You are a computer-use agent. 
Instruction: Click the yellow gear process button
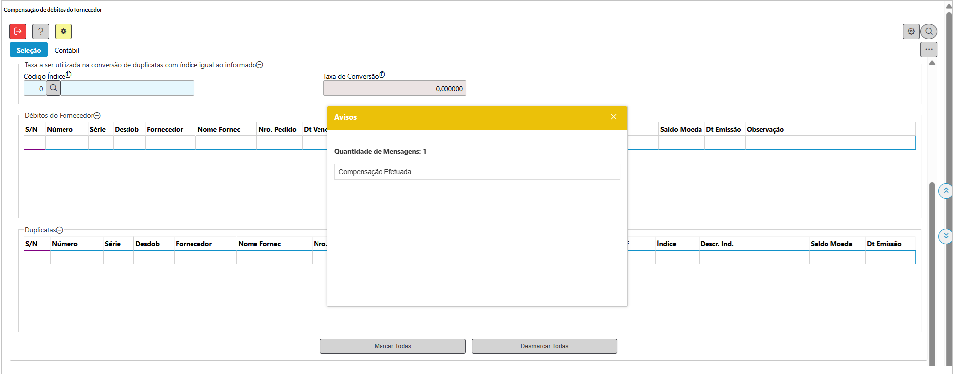[x=64, y=31]
